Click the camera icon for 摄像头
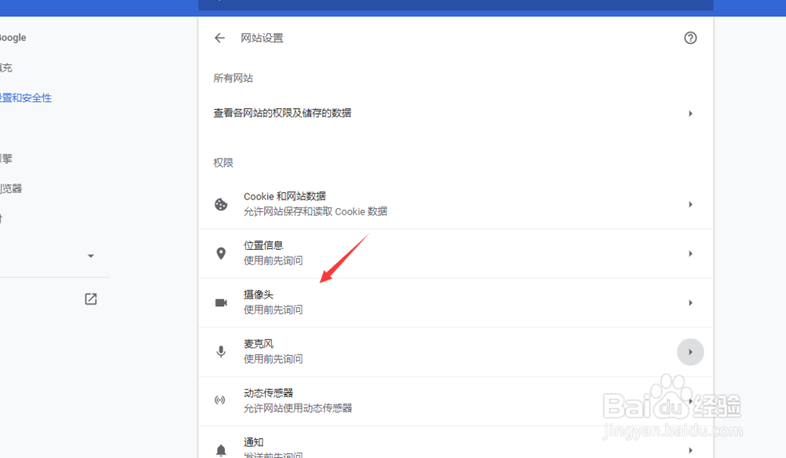 pyautogui.click(x=221, y=302)
